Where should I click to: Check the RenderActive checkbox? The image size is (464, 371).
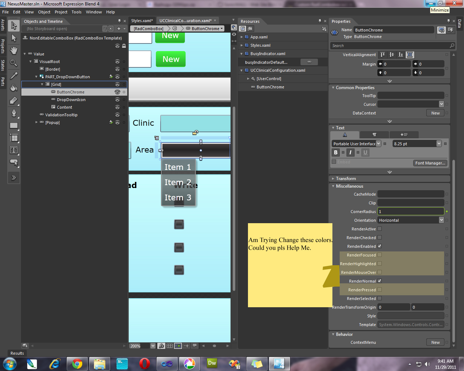pos(380,229)
